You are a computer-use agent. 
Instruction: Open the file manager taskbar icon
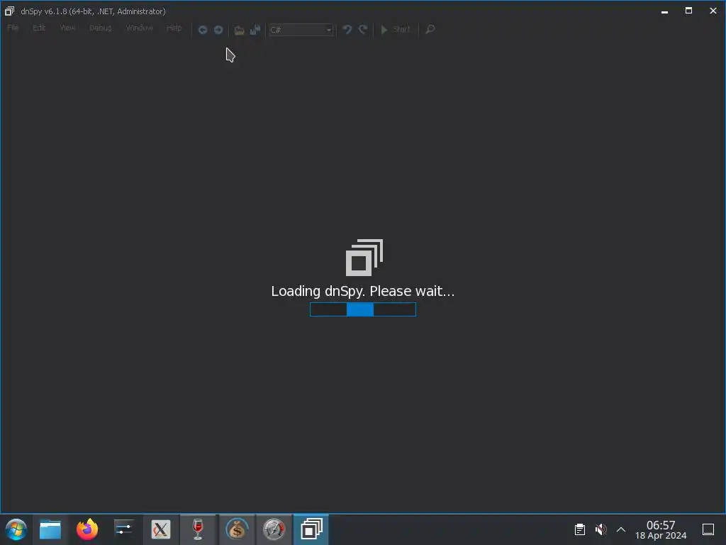(50, 529)
